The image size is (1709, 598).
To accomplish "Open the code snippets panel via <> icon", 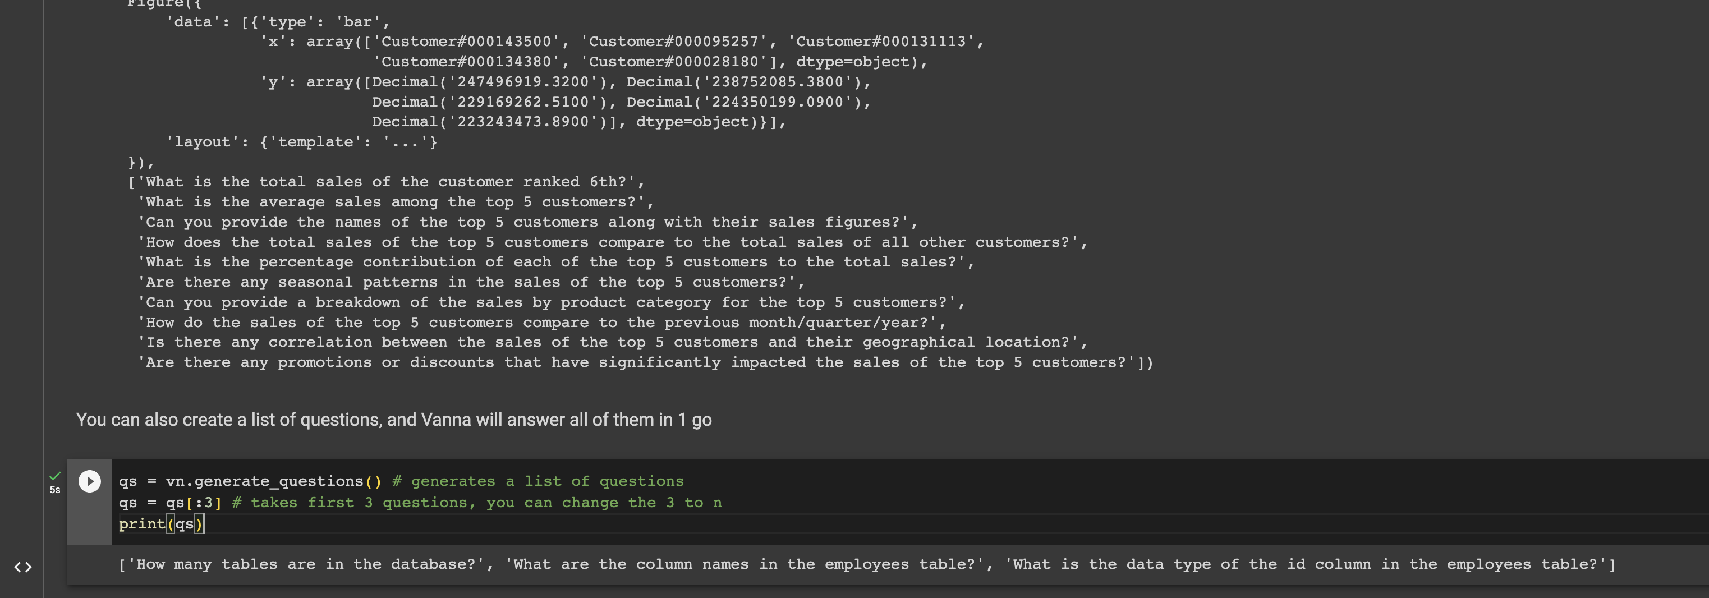I will pyautogui.click(x=22, y=567).
